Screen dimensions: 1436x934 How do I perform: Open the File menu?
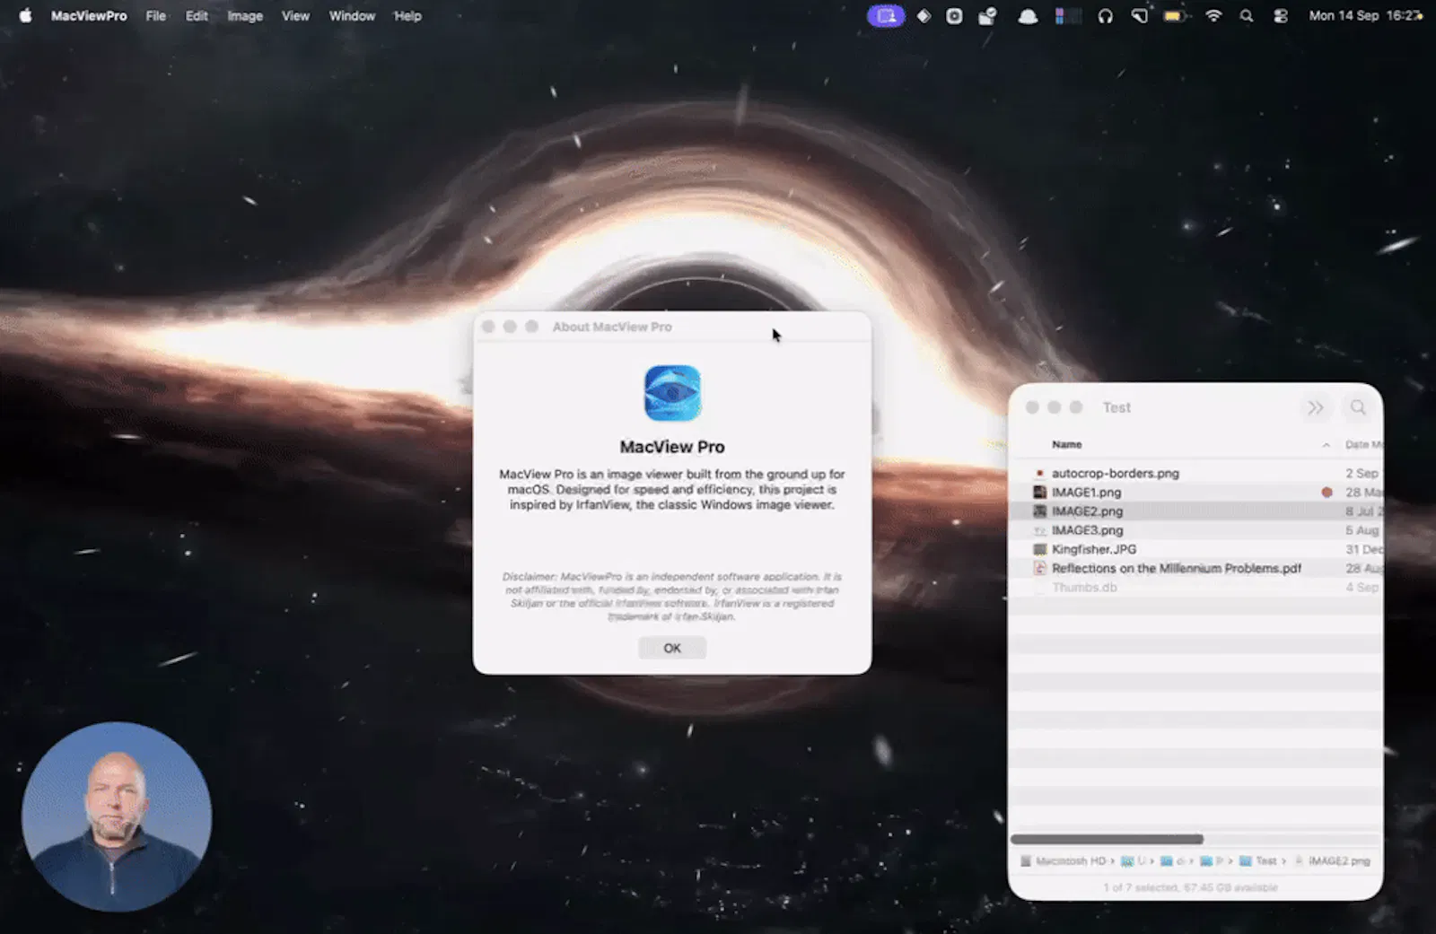point(155,15)
